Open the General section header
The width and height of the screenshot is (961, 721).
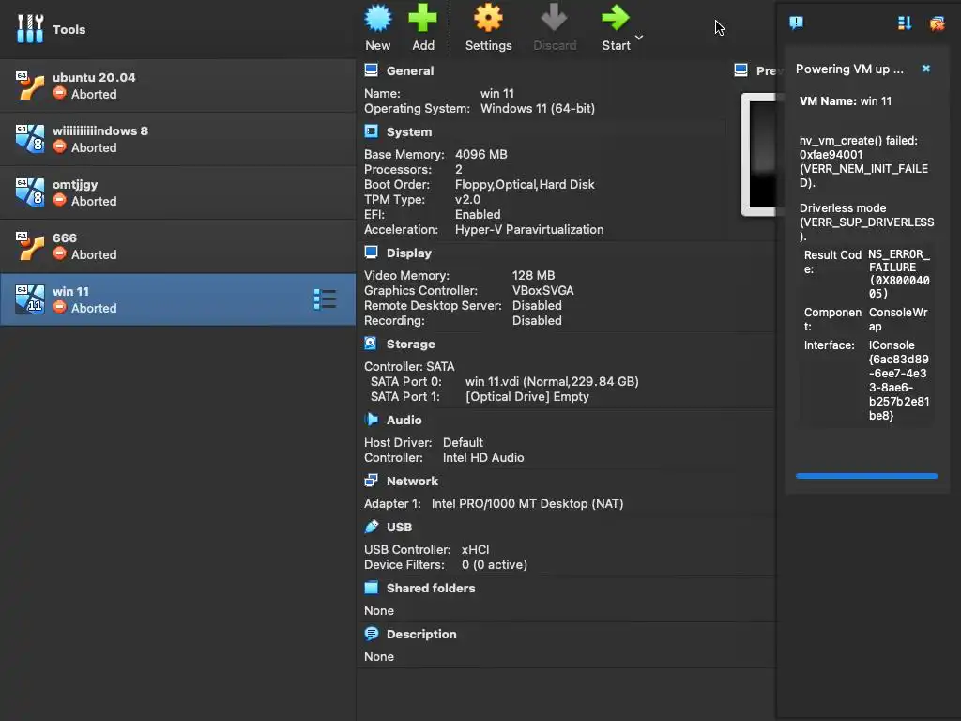pos(409,70)
